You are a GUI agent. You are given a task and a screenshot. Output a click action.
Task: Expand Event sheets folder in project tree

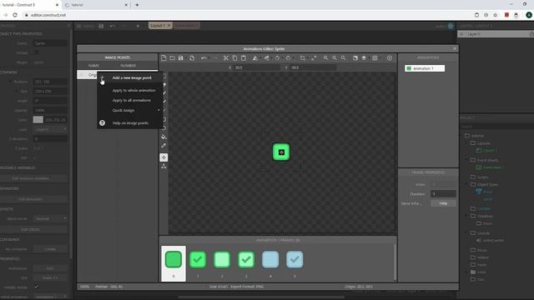(467, 160)
